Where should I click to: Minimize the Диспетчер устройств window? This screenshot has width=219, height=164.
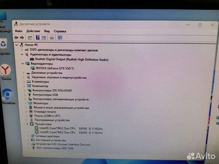[x=188, y=25]
